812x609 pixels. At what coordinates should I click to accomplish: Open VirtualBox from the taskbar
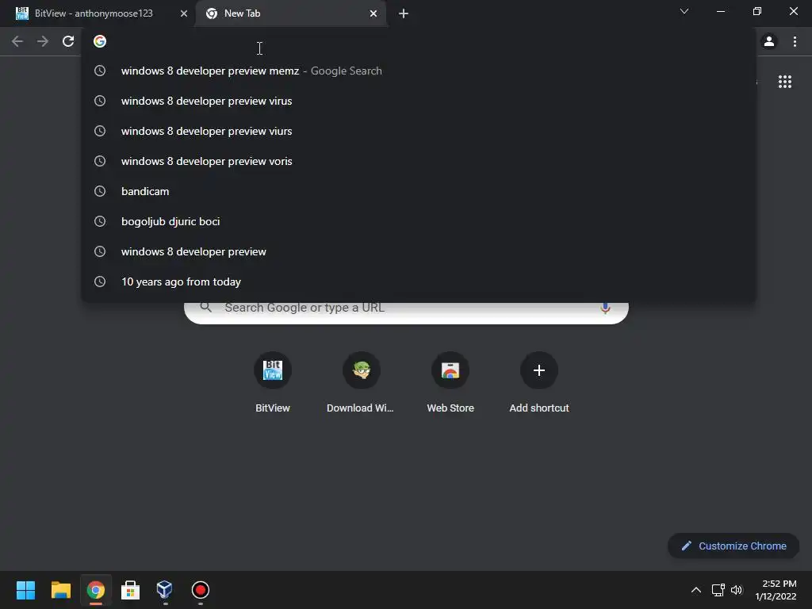(165, 590)
